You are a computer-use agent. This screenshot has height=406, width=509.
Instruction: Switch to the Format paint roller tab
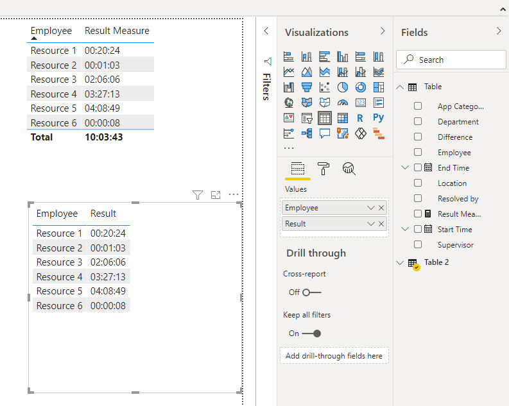coord(323,169)
